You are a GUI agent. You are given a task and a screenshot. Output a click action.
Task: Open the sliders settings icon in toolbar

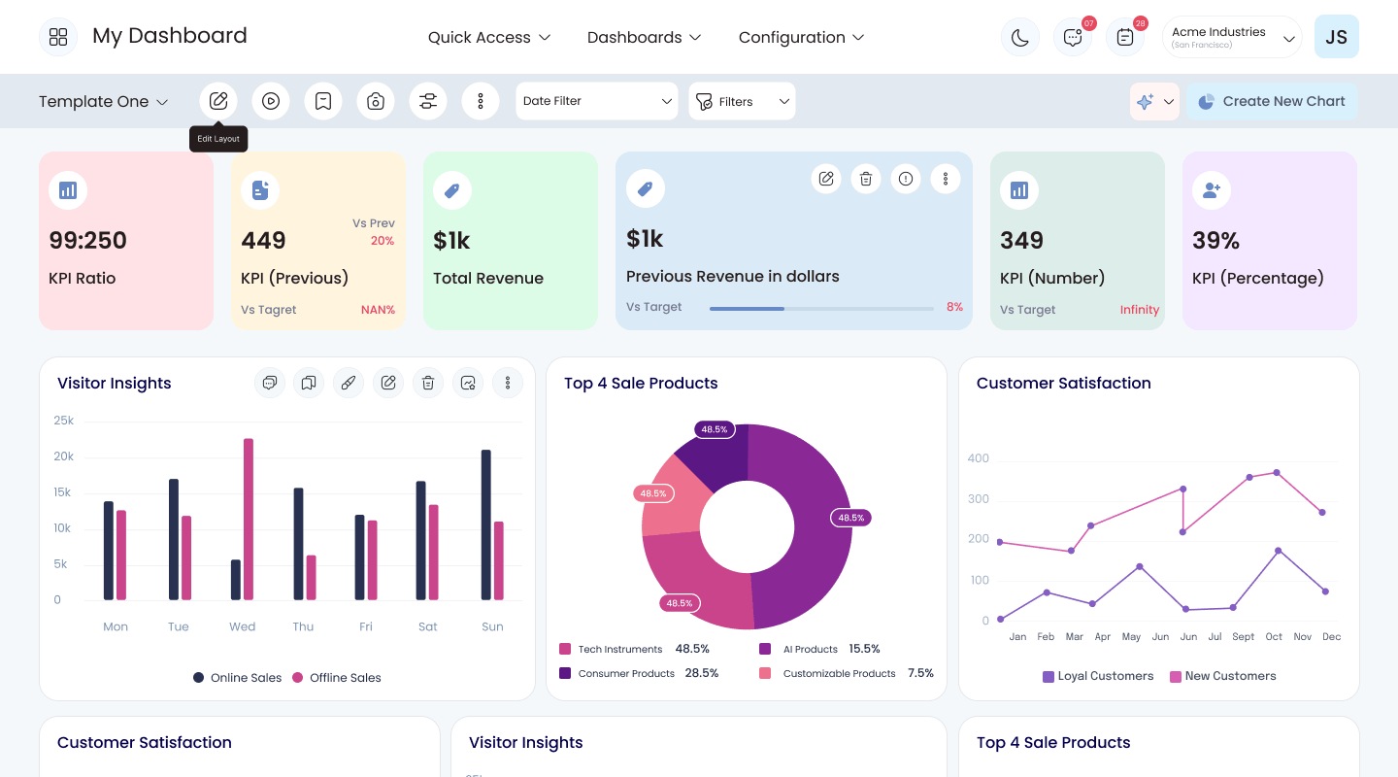428,101
